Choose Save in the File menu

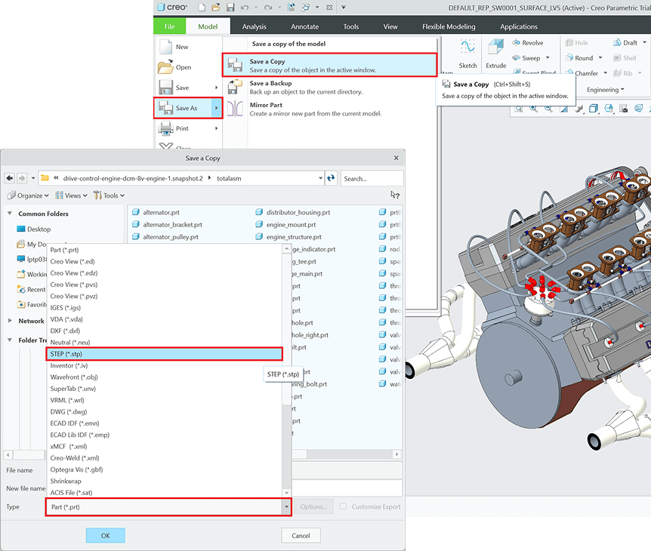[189, 88]
